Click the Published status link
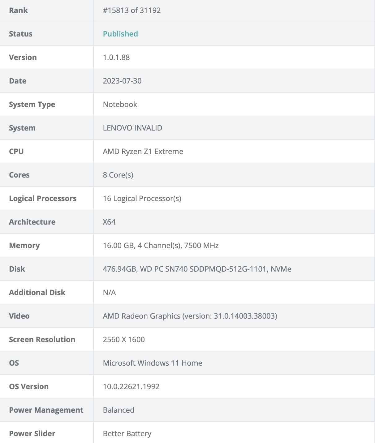The height and width of the screenshot is (443, 375). coord(120,34)
